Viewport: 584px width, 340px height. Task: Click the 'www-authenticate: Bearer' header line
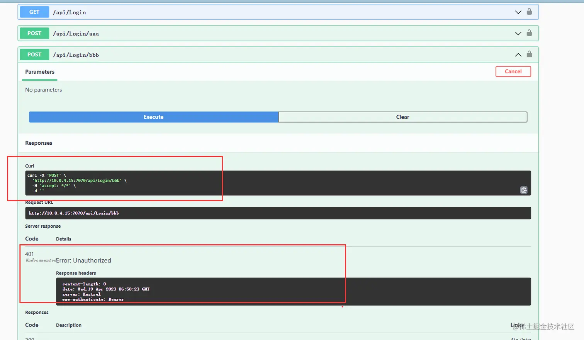tap(93, 299)
